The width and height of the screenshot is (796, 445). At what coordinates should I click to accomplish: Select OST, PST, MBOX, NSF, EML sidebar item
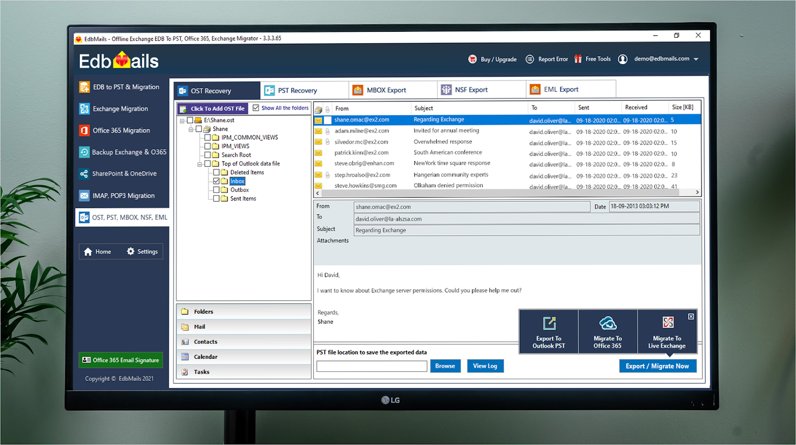pos(122,218)
